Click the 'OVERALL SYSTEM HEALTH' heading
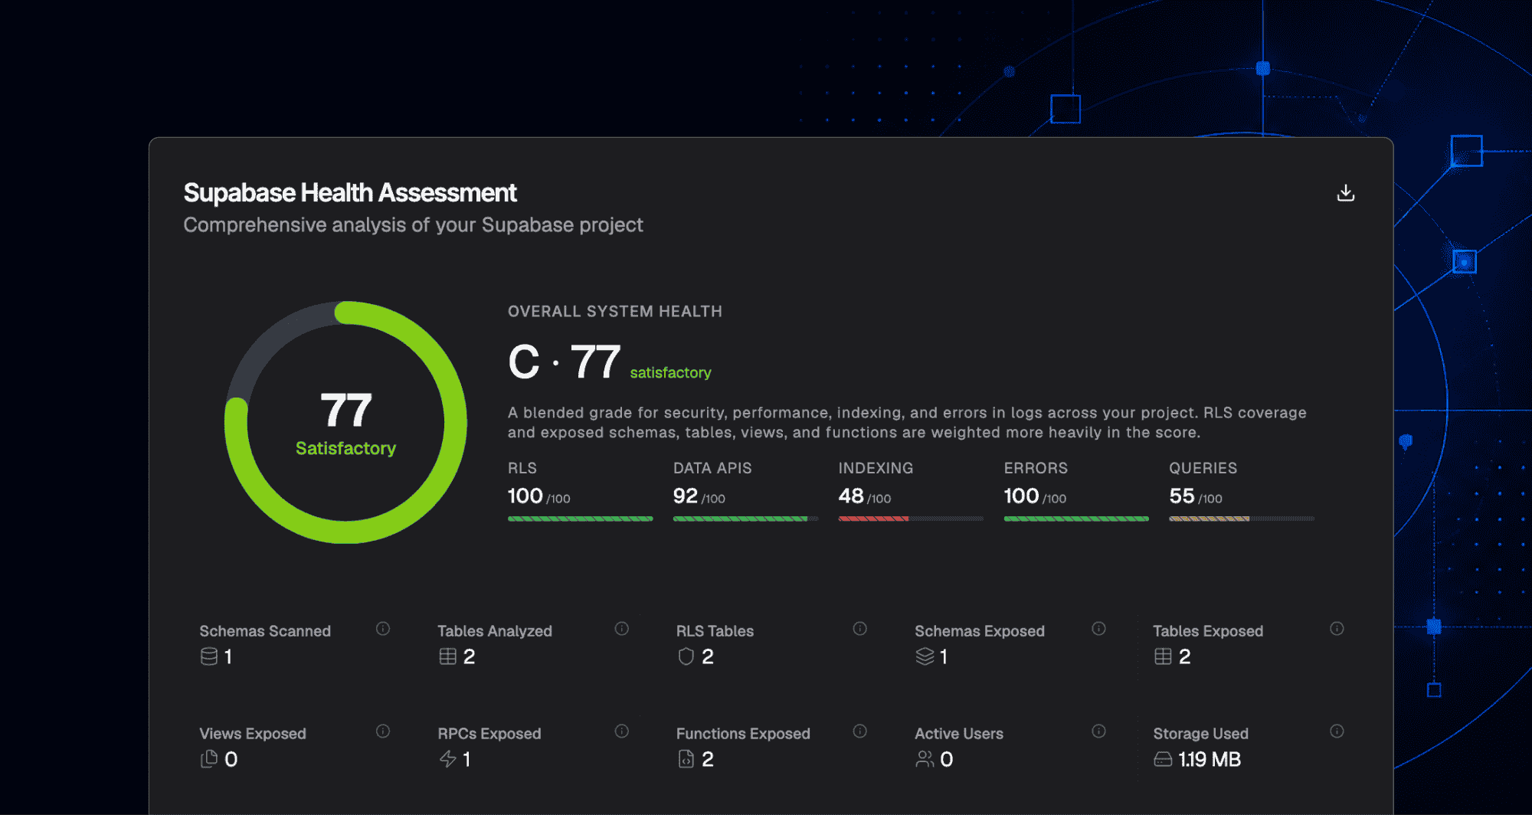The width and height of the screenshot is (1532, 815). coord(615,311)
